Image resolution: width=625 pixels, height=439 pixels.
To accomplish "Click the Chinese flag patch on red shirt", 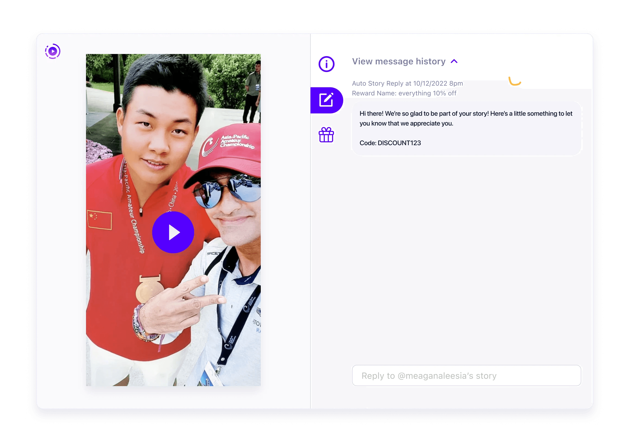I will [99, 220].
